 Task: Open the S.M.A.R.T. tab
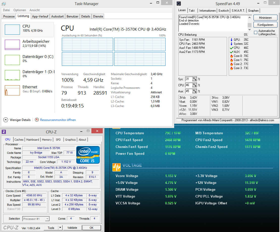(238, 11)
